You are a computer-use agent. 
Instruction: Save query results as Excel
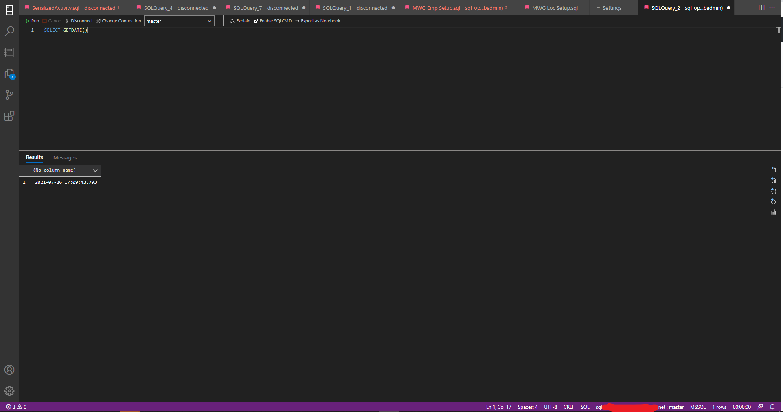pyautogui.click(x=773, y=180)
